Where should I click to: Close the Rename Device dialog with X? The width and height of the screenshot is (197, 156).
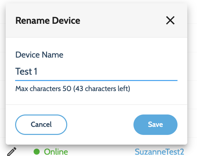click(170, 20)
